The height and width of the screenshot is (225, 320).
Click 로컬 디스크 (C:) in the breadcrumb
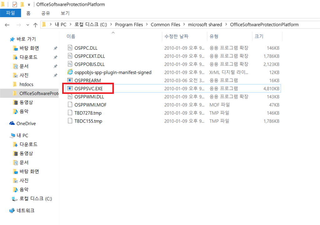pyautogui.click(x=91, y=24)
